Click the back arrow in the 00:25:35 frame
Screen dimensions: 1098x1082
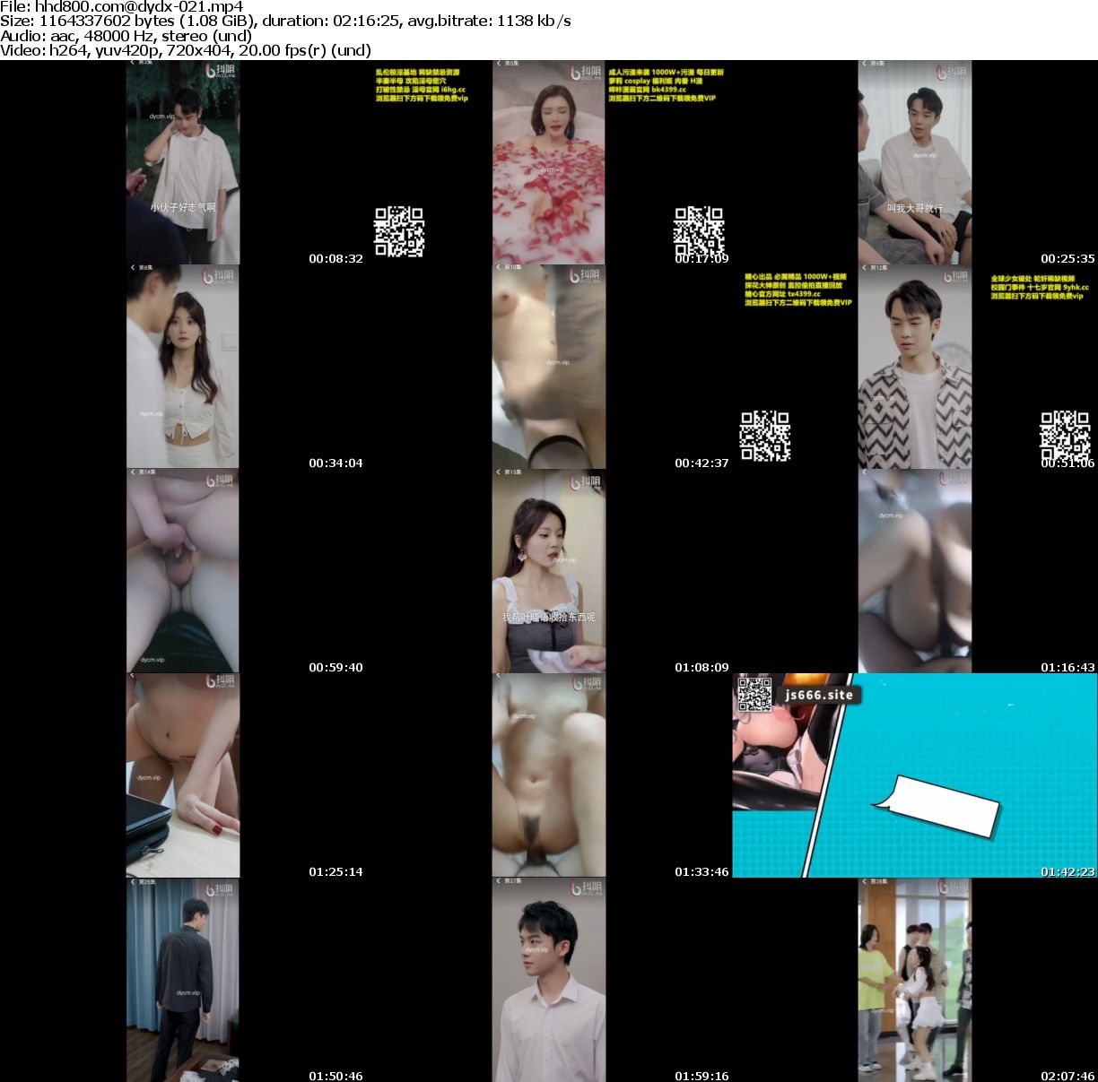tap(865, 64)
